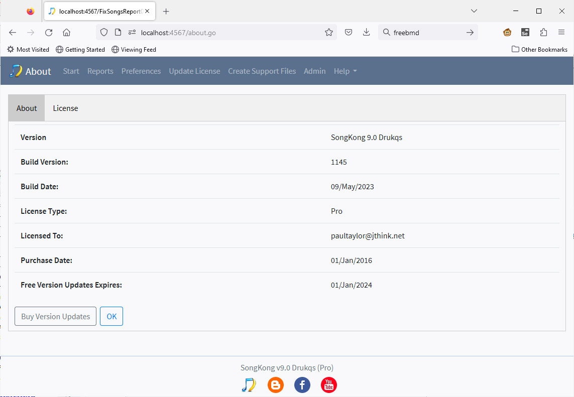Screen dimensions: 574x397
Task: Open the Extensions puzzle icon
Action: point(543,33)
